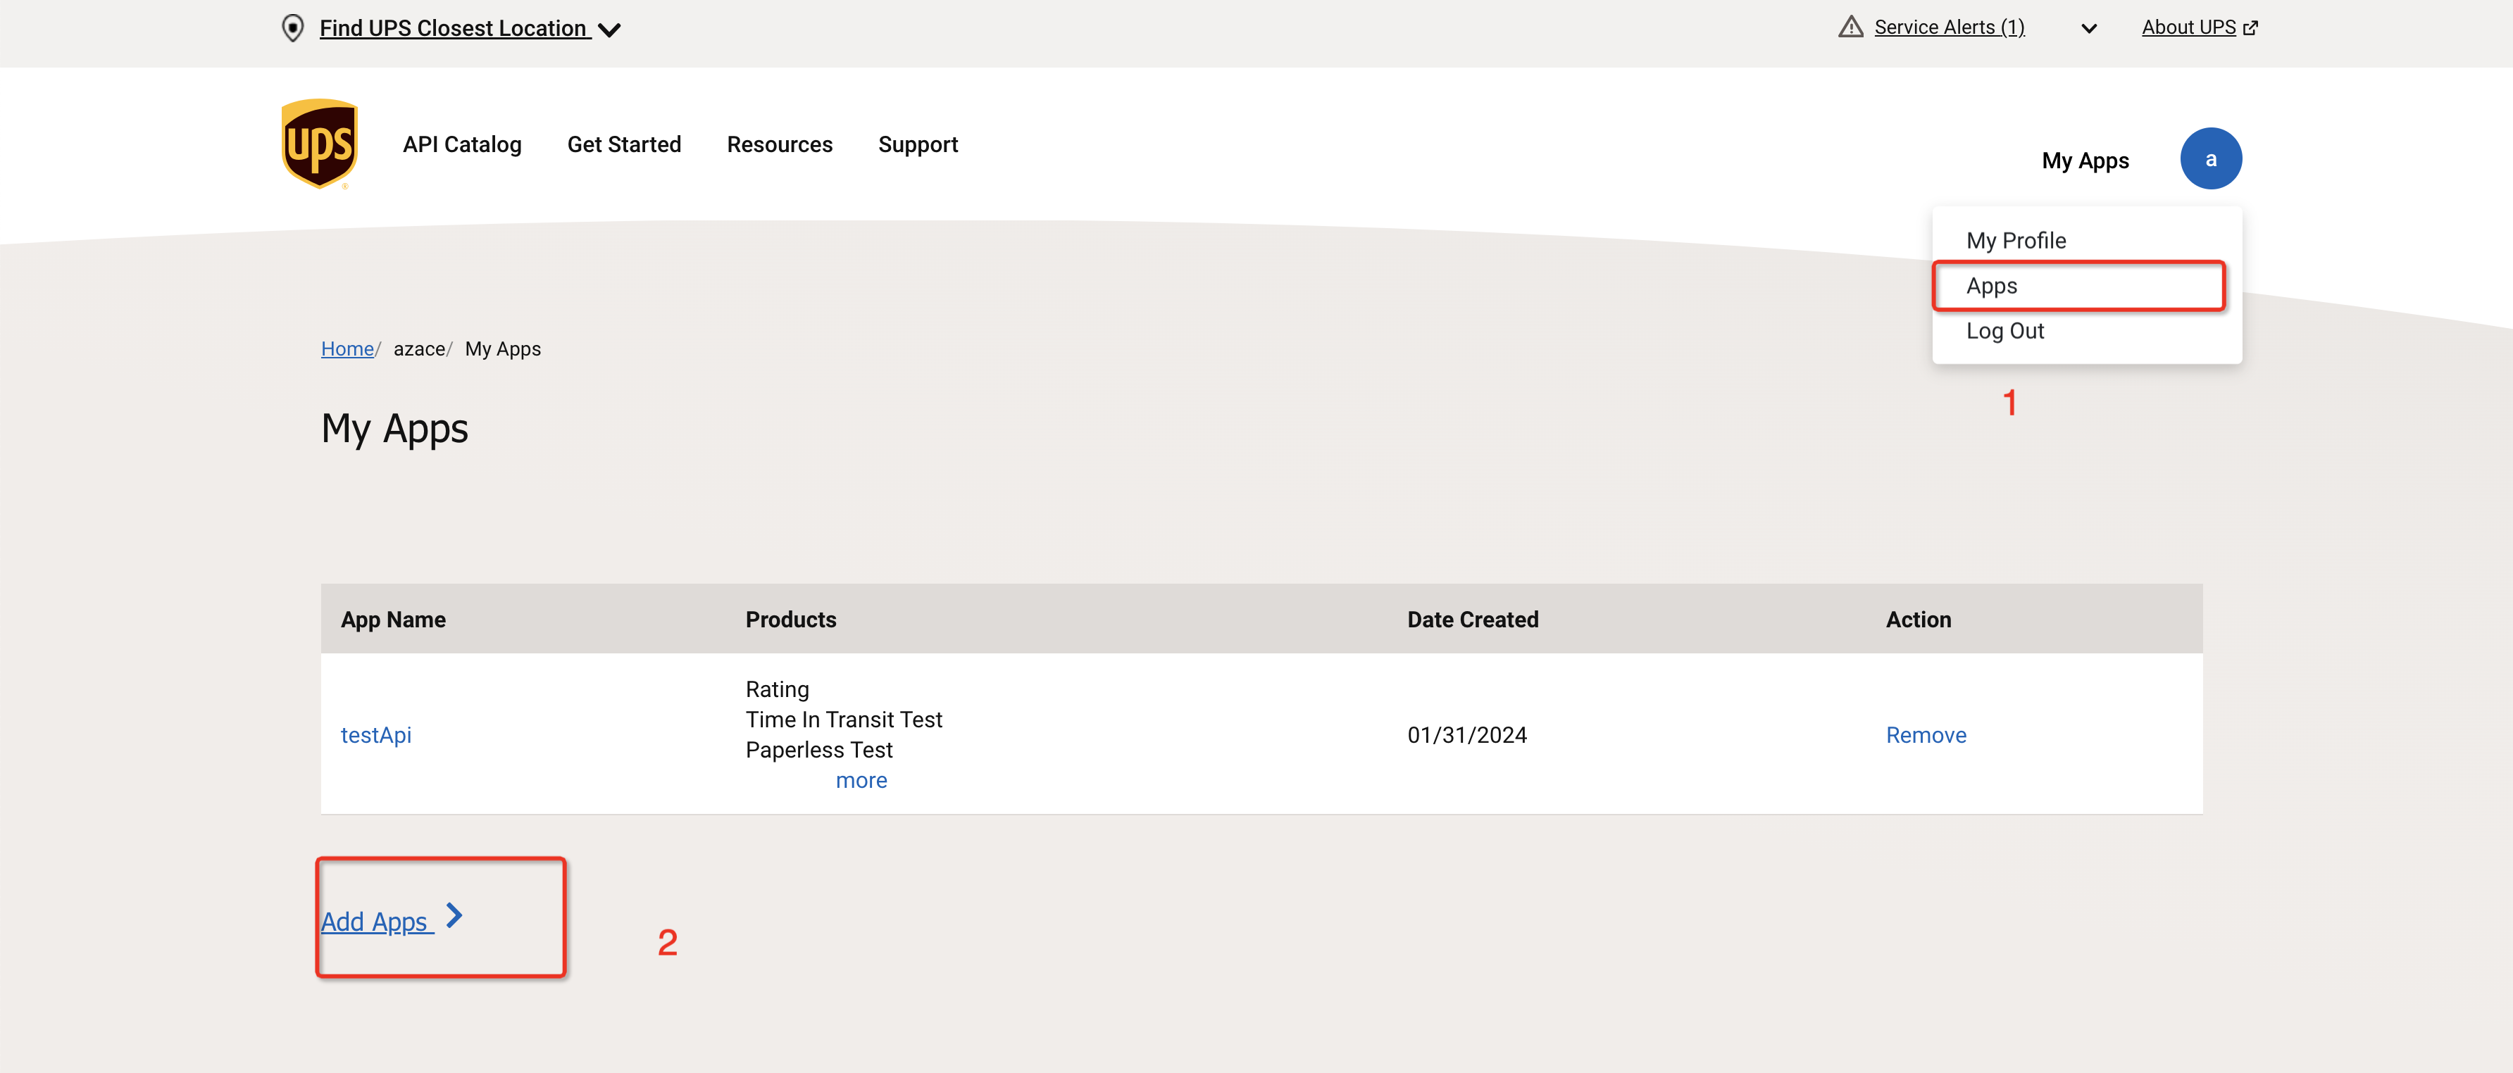Go to Home breadcrumb link
Viewport: 2513px width, 1073px height.
(x=347, y=349)
